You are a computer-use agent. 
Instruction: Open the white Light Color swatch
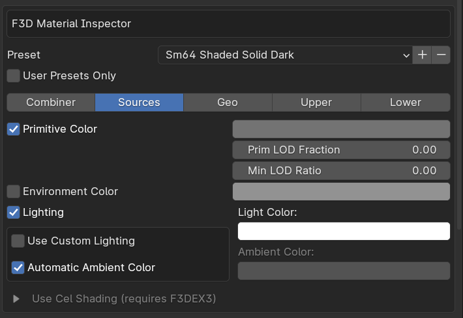point(344,231)
